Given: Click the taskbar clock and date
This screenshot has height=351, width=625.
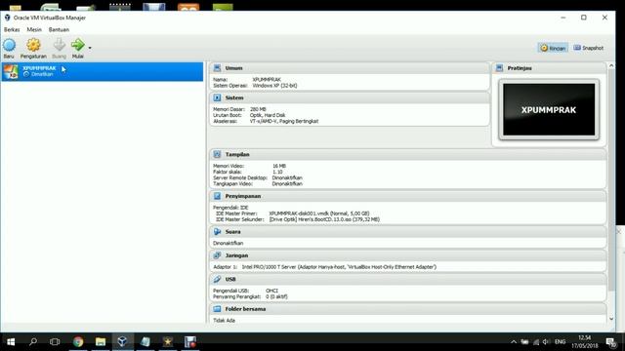Looking at the screenshot, I should (585, 342).
